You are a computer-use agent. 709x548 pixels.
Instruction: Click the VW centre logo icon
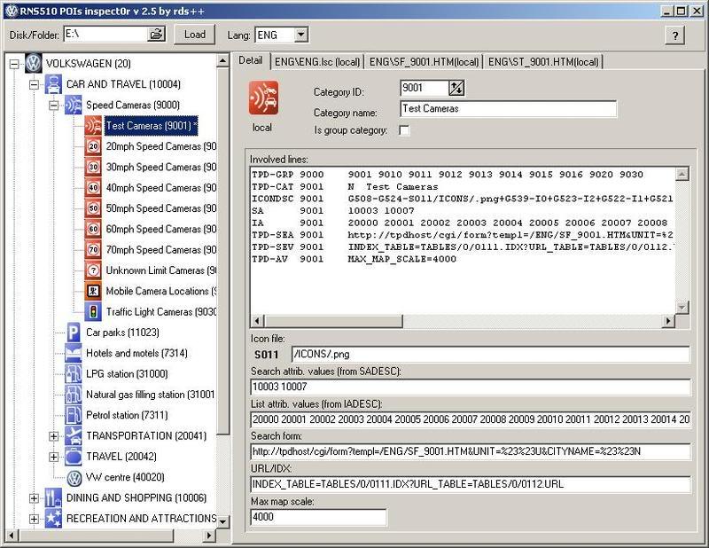click(x=74, y=477)
